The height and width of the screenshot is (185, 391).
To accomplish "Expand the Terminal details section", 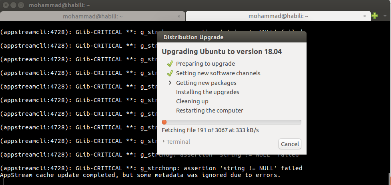I will coord(176,142).
